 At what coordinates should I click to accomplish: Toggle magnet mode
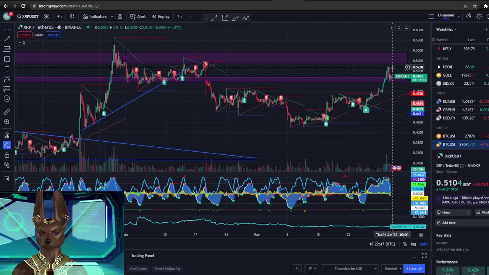[x=7, y=135]
